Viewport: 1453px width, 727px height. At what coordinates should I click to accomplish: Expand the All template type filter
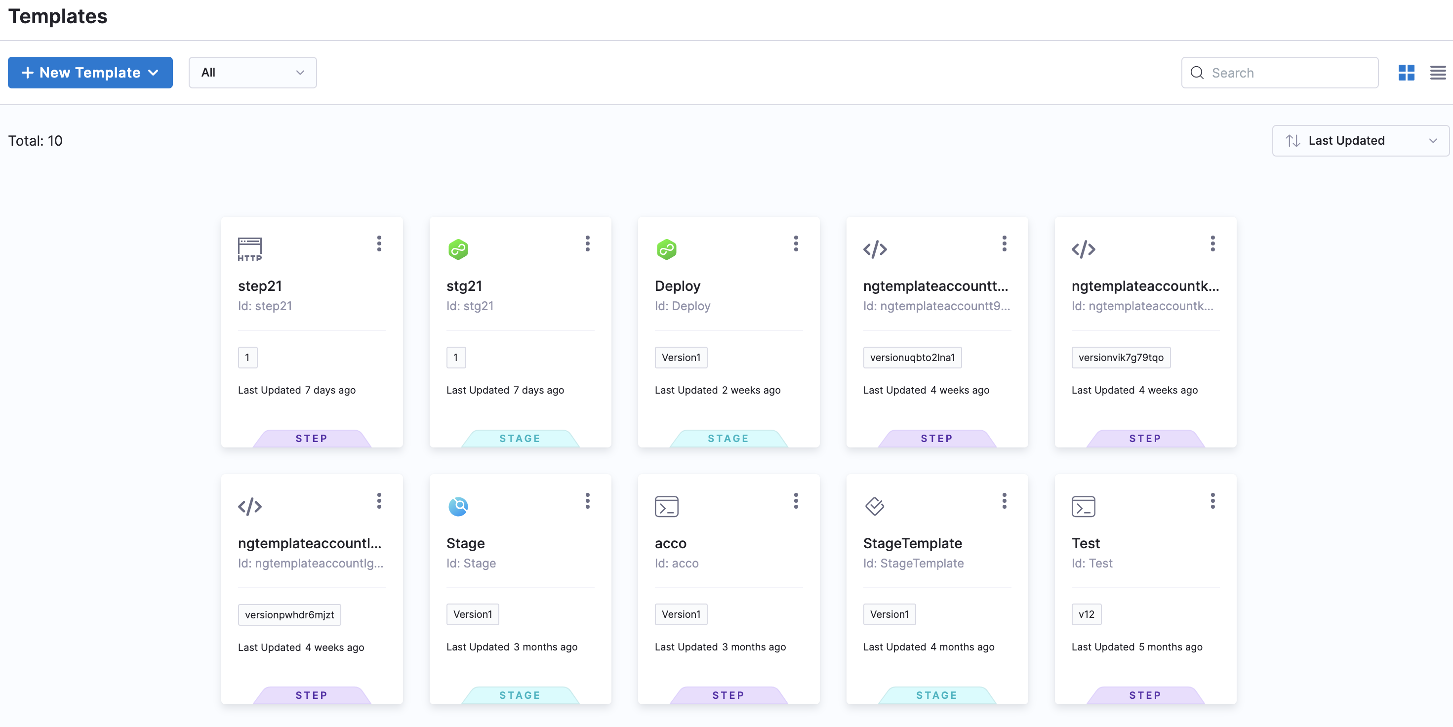pyautogui.click(x=252, y=73)
